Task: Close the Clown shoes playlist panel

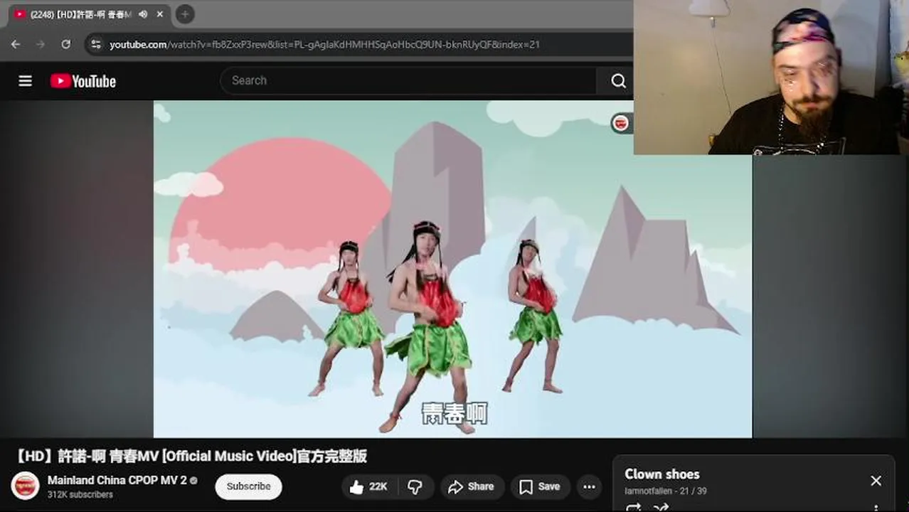Action: pos(876,481)
